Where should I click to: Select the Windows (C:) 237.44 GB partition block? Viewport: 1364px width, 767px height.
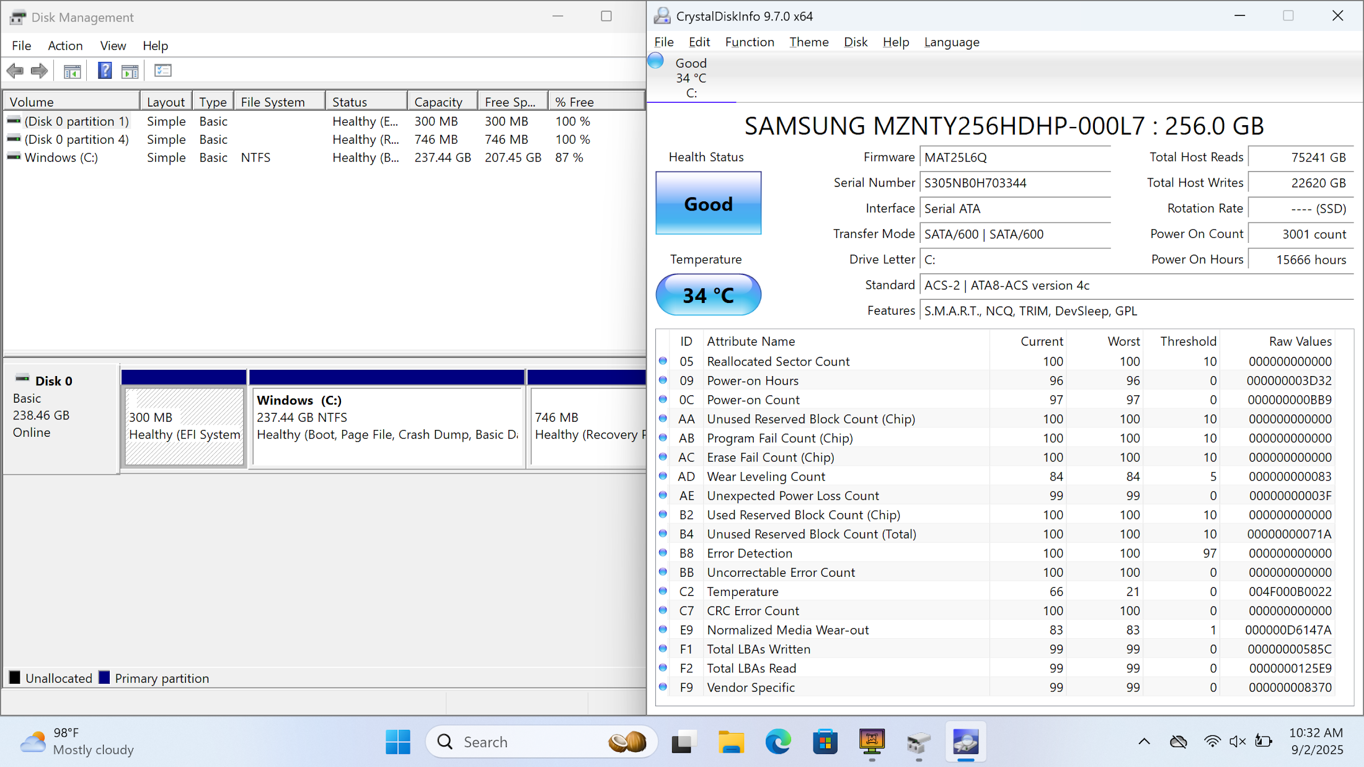point(387,426)
